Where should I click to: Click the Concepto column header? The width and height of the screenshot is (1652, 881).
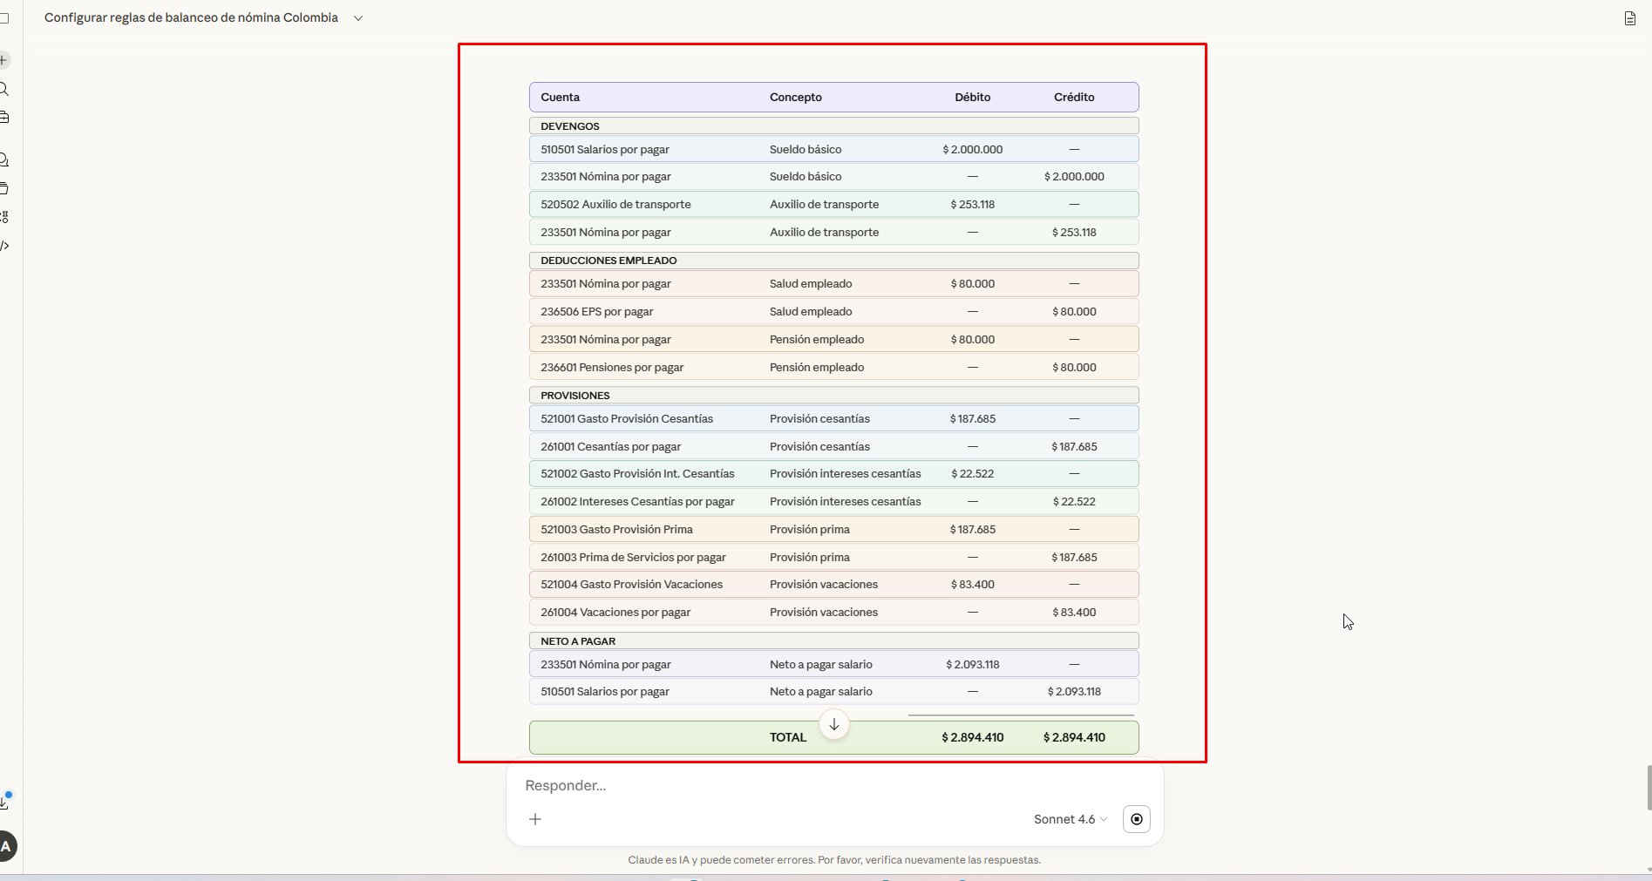tap(796, 97)
